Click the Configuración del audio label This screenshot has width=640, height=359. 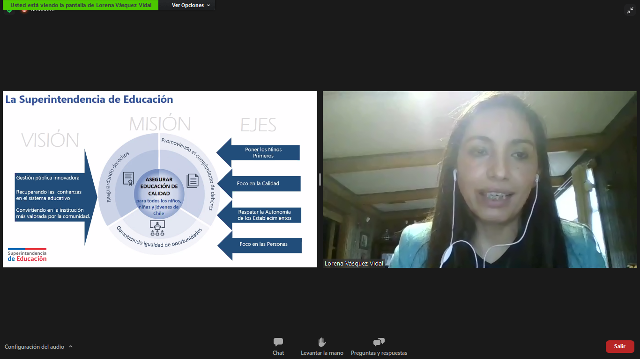point(34,347)
